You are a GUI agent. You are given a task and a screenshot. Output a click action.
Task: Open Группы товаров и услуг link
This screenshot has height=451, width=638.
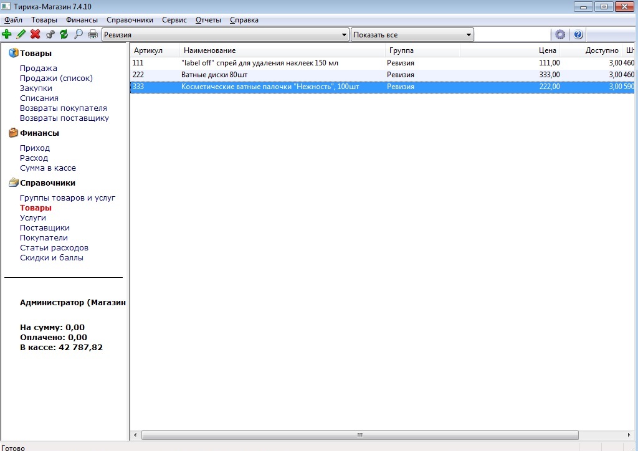pyautogui.click(x=67, y=197)
